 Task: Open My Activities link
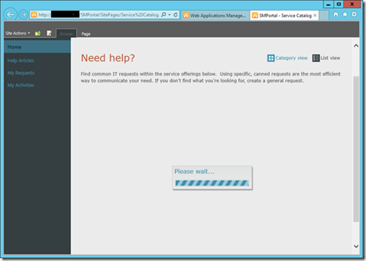click(20, 86)
